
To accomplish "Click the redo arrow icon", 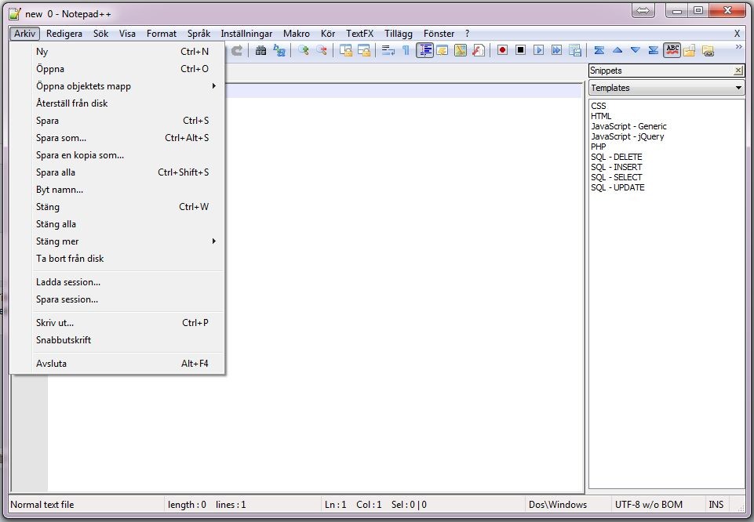I will tap(236, 50).
